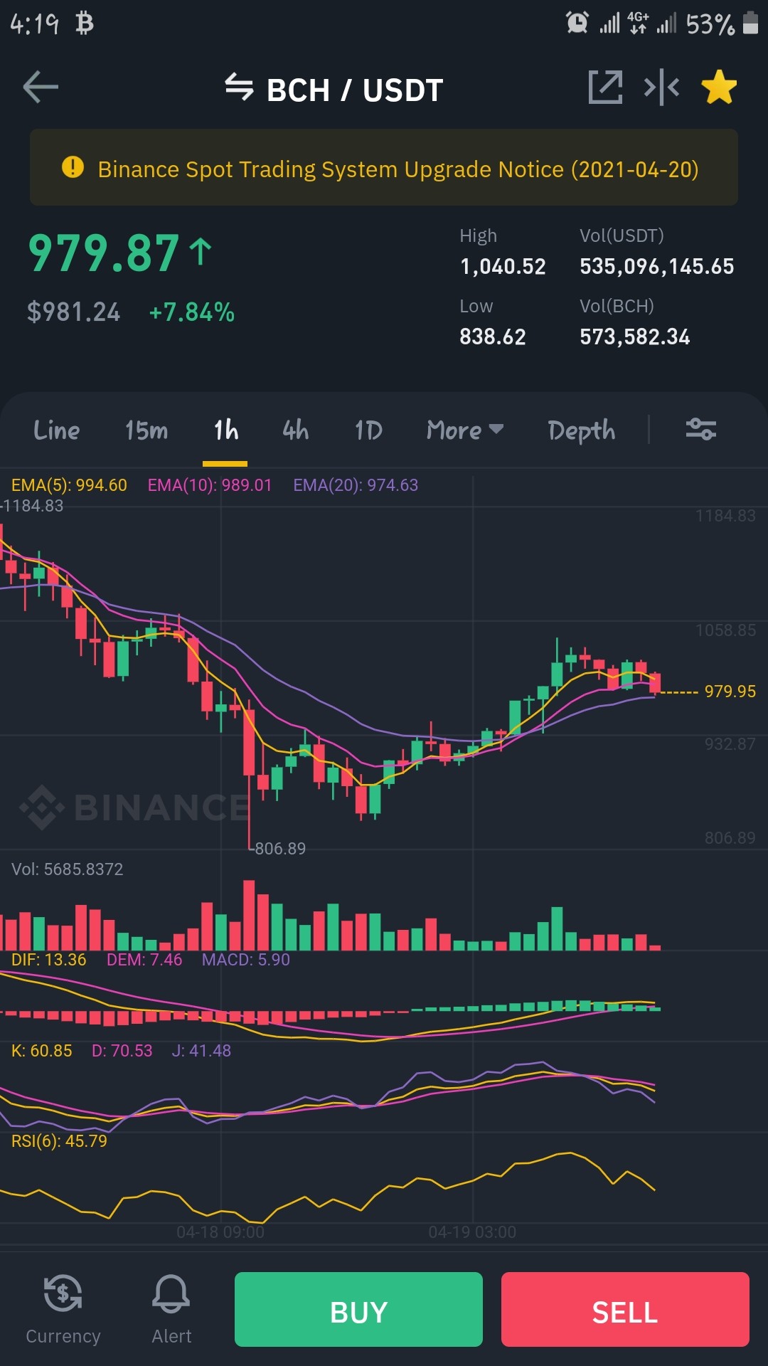
Task: Open the Depth chart view
Action: [x=582, y=430]
